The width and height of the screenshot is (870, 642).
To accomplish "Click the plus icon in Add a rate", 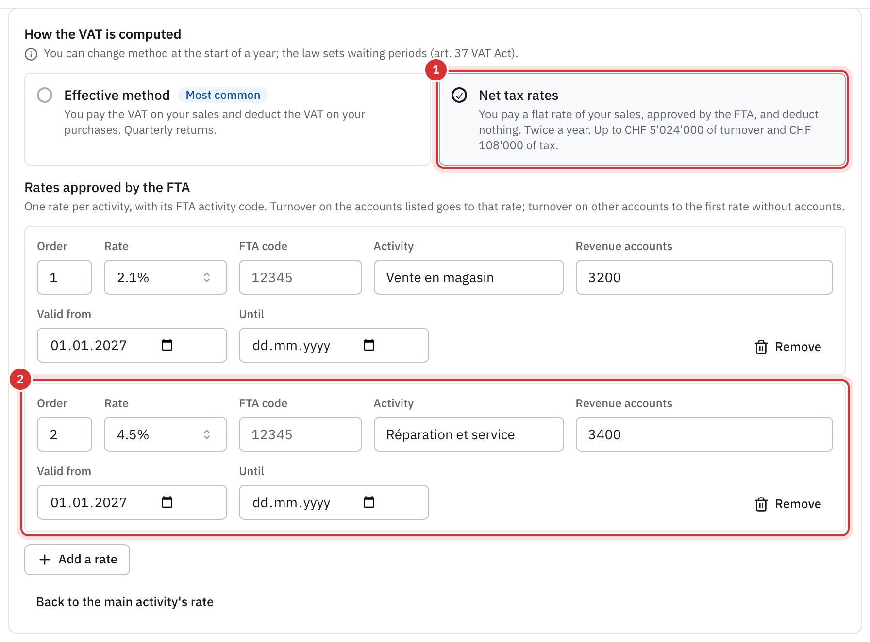I will tap(45, 560).
